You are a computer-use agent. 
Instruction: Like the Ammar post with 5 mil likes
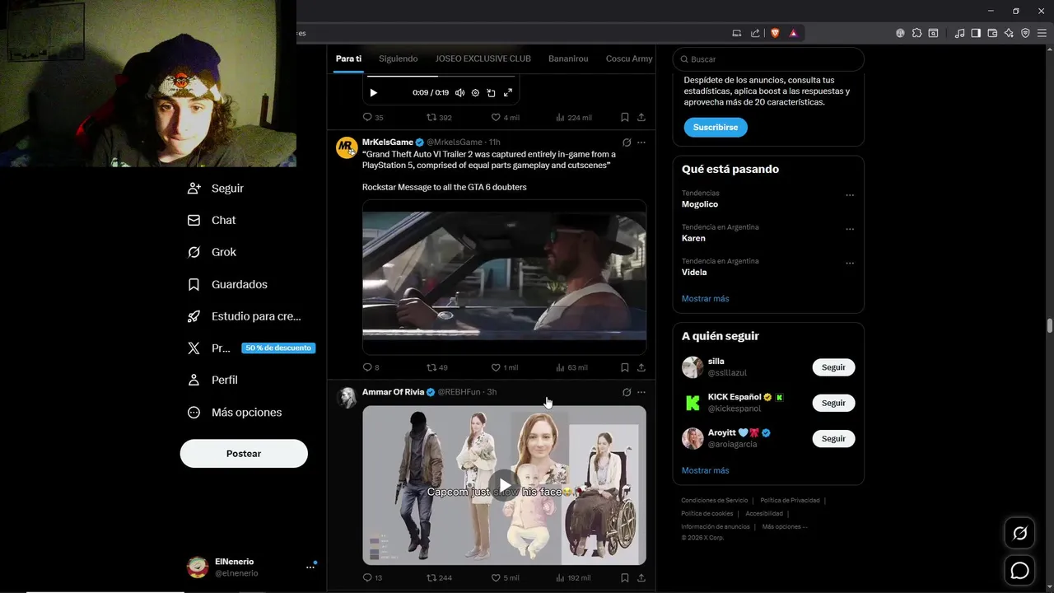505,577
